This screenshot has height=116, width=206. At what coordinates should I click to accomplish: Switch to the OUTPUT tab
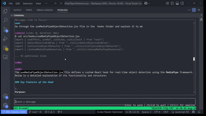click(18, 10)
